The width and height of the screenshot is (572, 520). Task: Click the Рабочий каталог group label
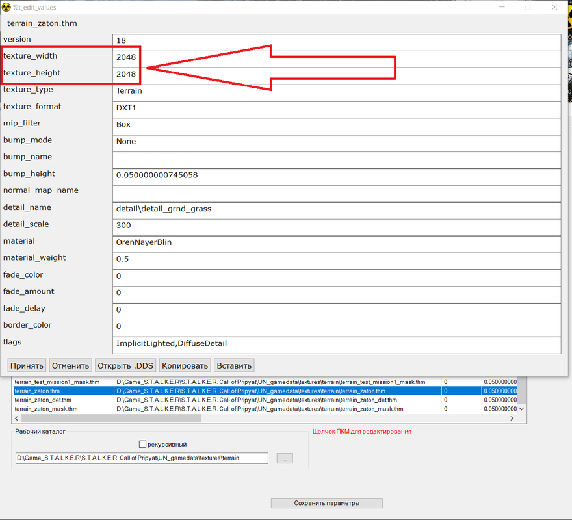coord(40,432)
